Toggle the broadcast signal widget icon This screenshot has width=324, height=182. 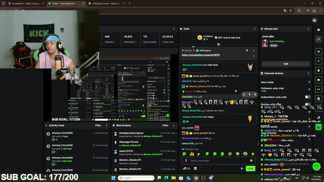pyautogui.click(x=318, y=89)
